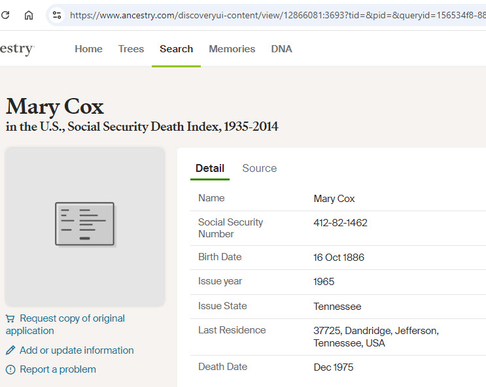This screenshot has height=387, width=486.
Task: Click the pencil icon for updating information
Action: pos(10,350)
